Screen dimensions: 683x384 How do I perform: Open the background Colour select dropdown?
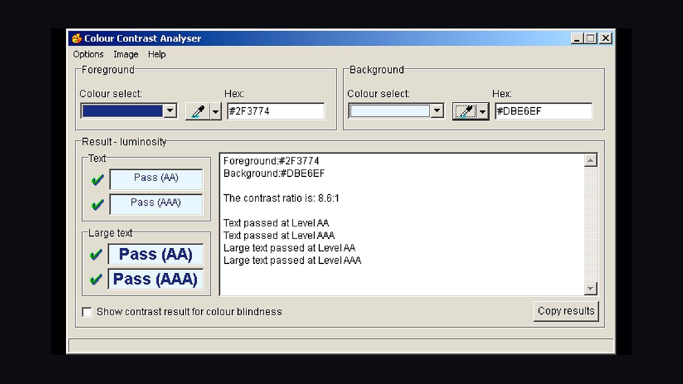tap(437, 111)
